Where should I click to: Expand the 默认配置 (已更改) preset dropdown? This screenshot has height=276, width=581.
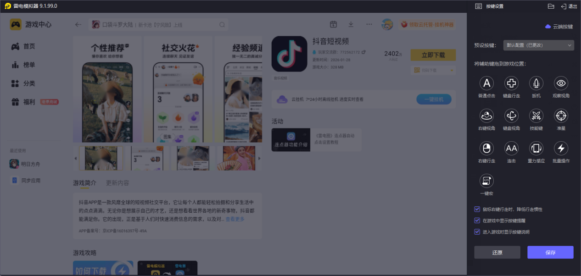[539, 45]
